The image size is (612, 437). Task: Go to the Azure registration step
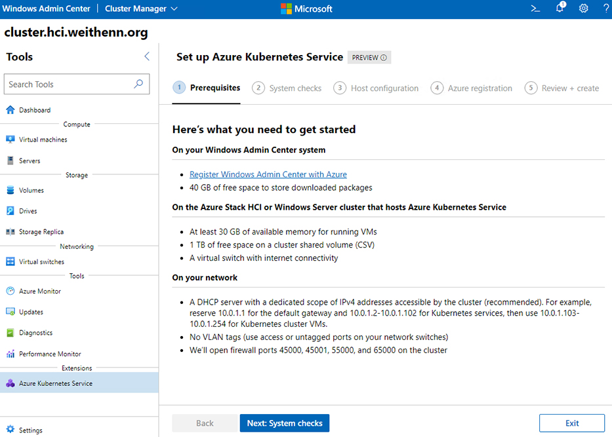pyautogui.click(x=472, y=88)
